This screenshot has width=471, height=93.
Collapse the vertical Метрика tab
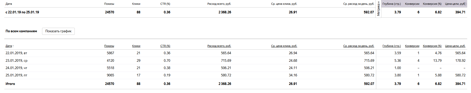[x=378, y=9]
